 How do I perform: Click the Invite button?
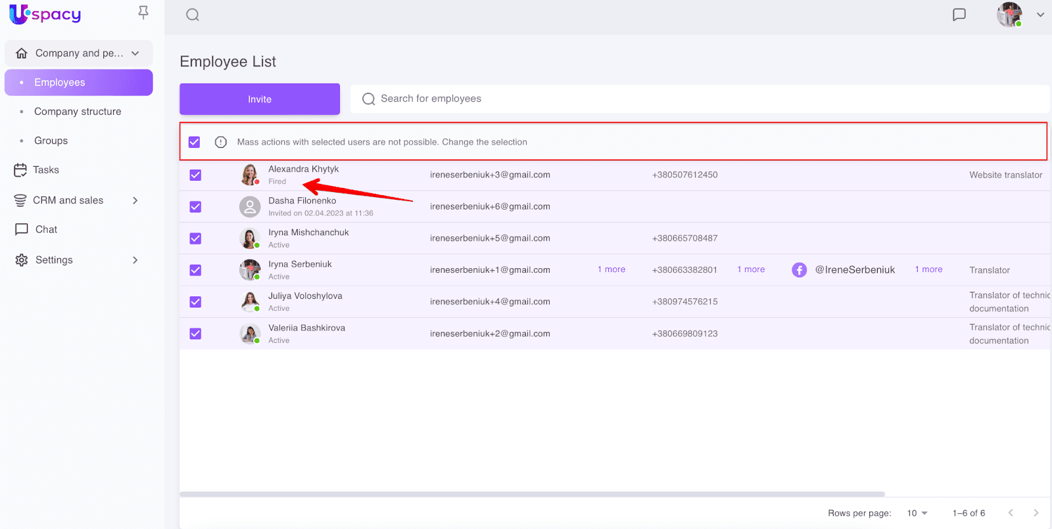click(260, 99)
